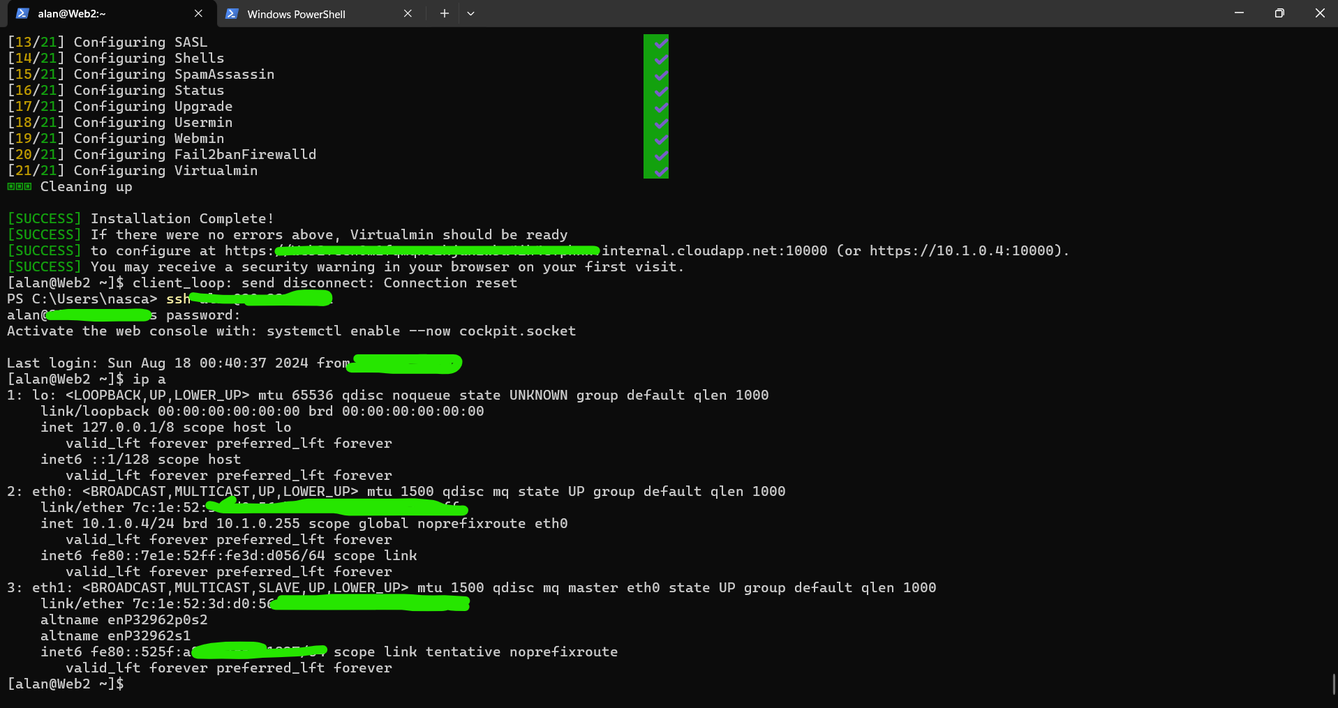Click the 'Cleaning up' line

coord(70,187)
